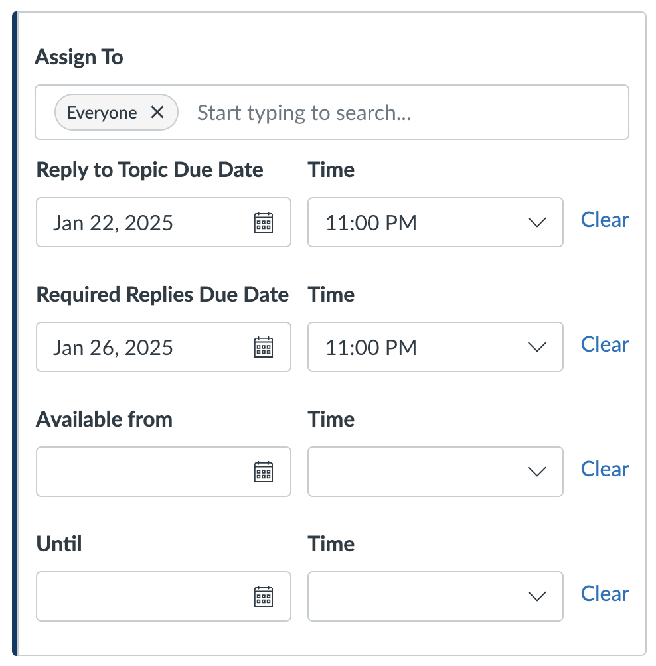Click the chevron on the Until Time selector
656x666 pixels.
point(537,596)
